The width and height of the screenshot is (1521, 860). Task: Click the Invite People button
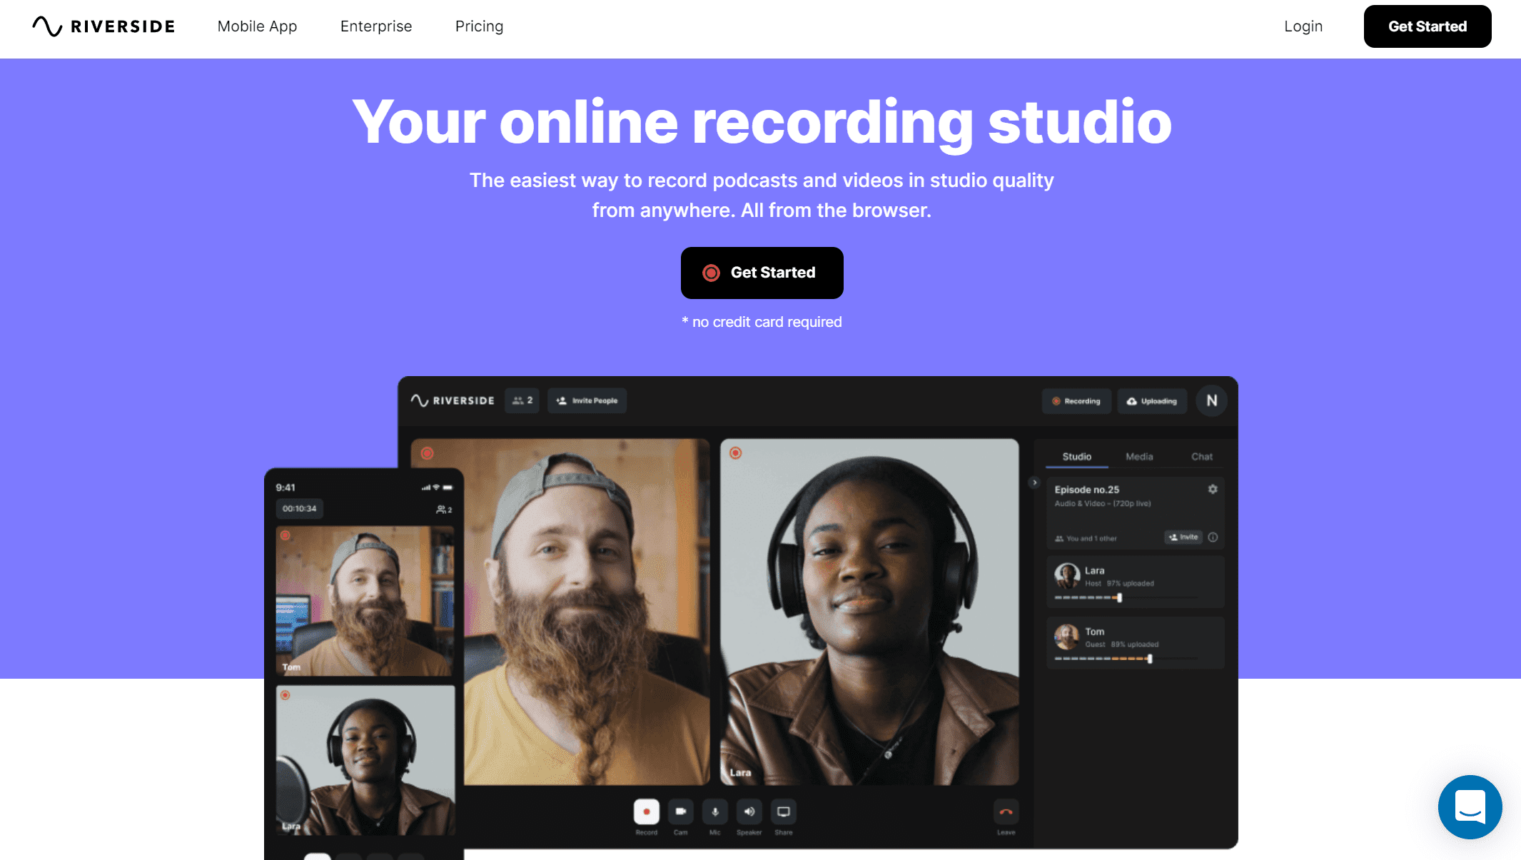pyautogui.click(x=587, y=400)
